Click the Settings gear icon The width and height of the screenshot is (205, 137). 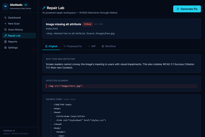[5, 48]
